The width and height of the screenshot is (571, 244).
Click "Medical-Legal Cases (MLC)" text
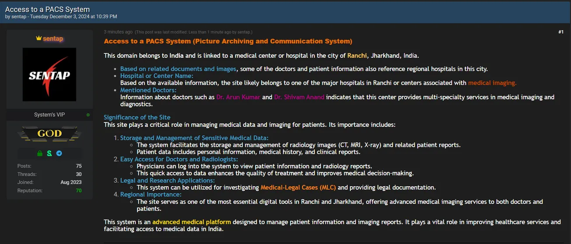[x=298, y=188]
